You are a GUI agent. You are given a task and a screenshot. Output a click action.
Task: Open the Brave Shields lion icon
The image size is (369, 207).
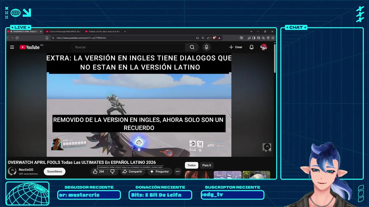[214, 38]
